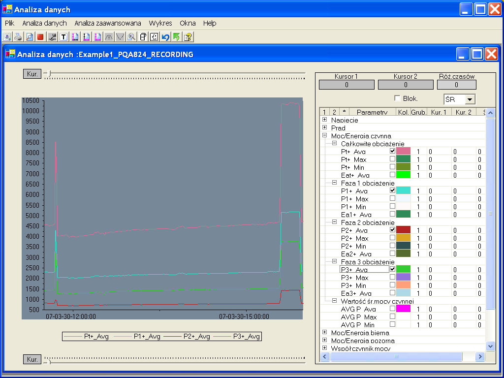The image size is (504, 378).
Task: Click the help question mark toolbar icon
Action: (188, 37)
